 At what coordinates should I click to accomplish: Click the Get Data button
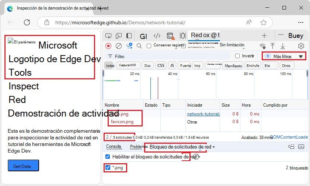click(23, 166)
